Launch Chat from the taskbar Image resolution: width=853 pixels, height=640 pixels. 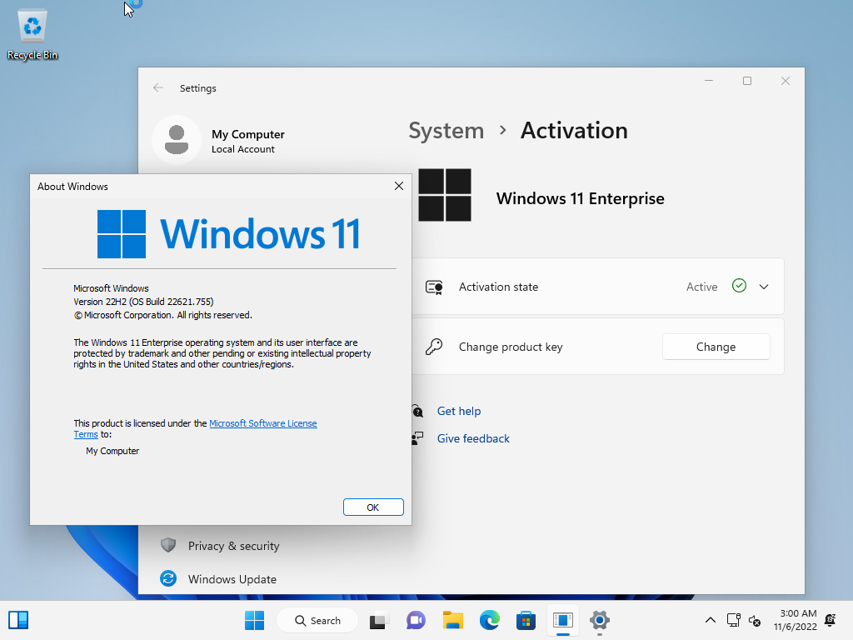(416, 620)
